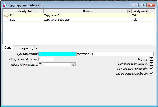158x107 pixels.
Task: Select the D22 row identifier
Action: point(13,20)
